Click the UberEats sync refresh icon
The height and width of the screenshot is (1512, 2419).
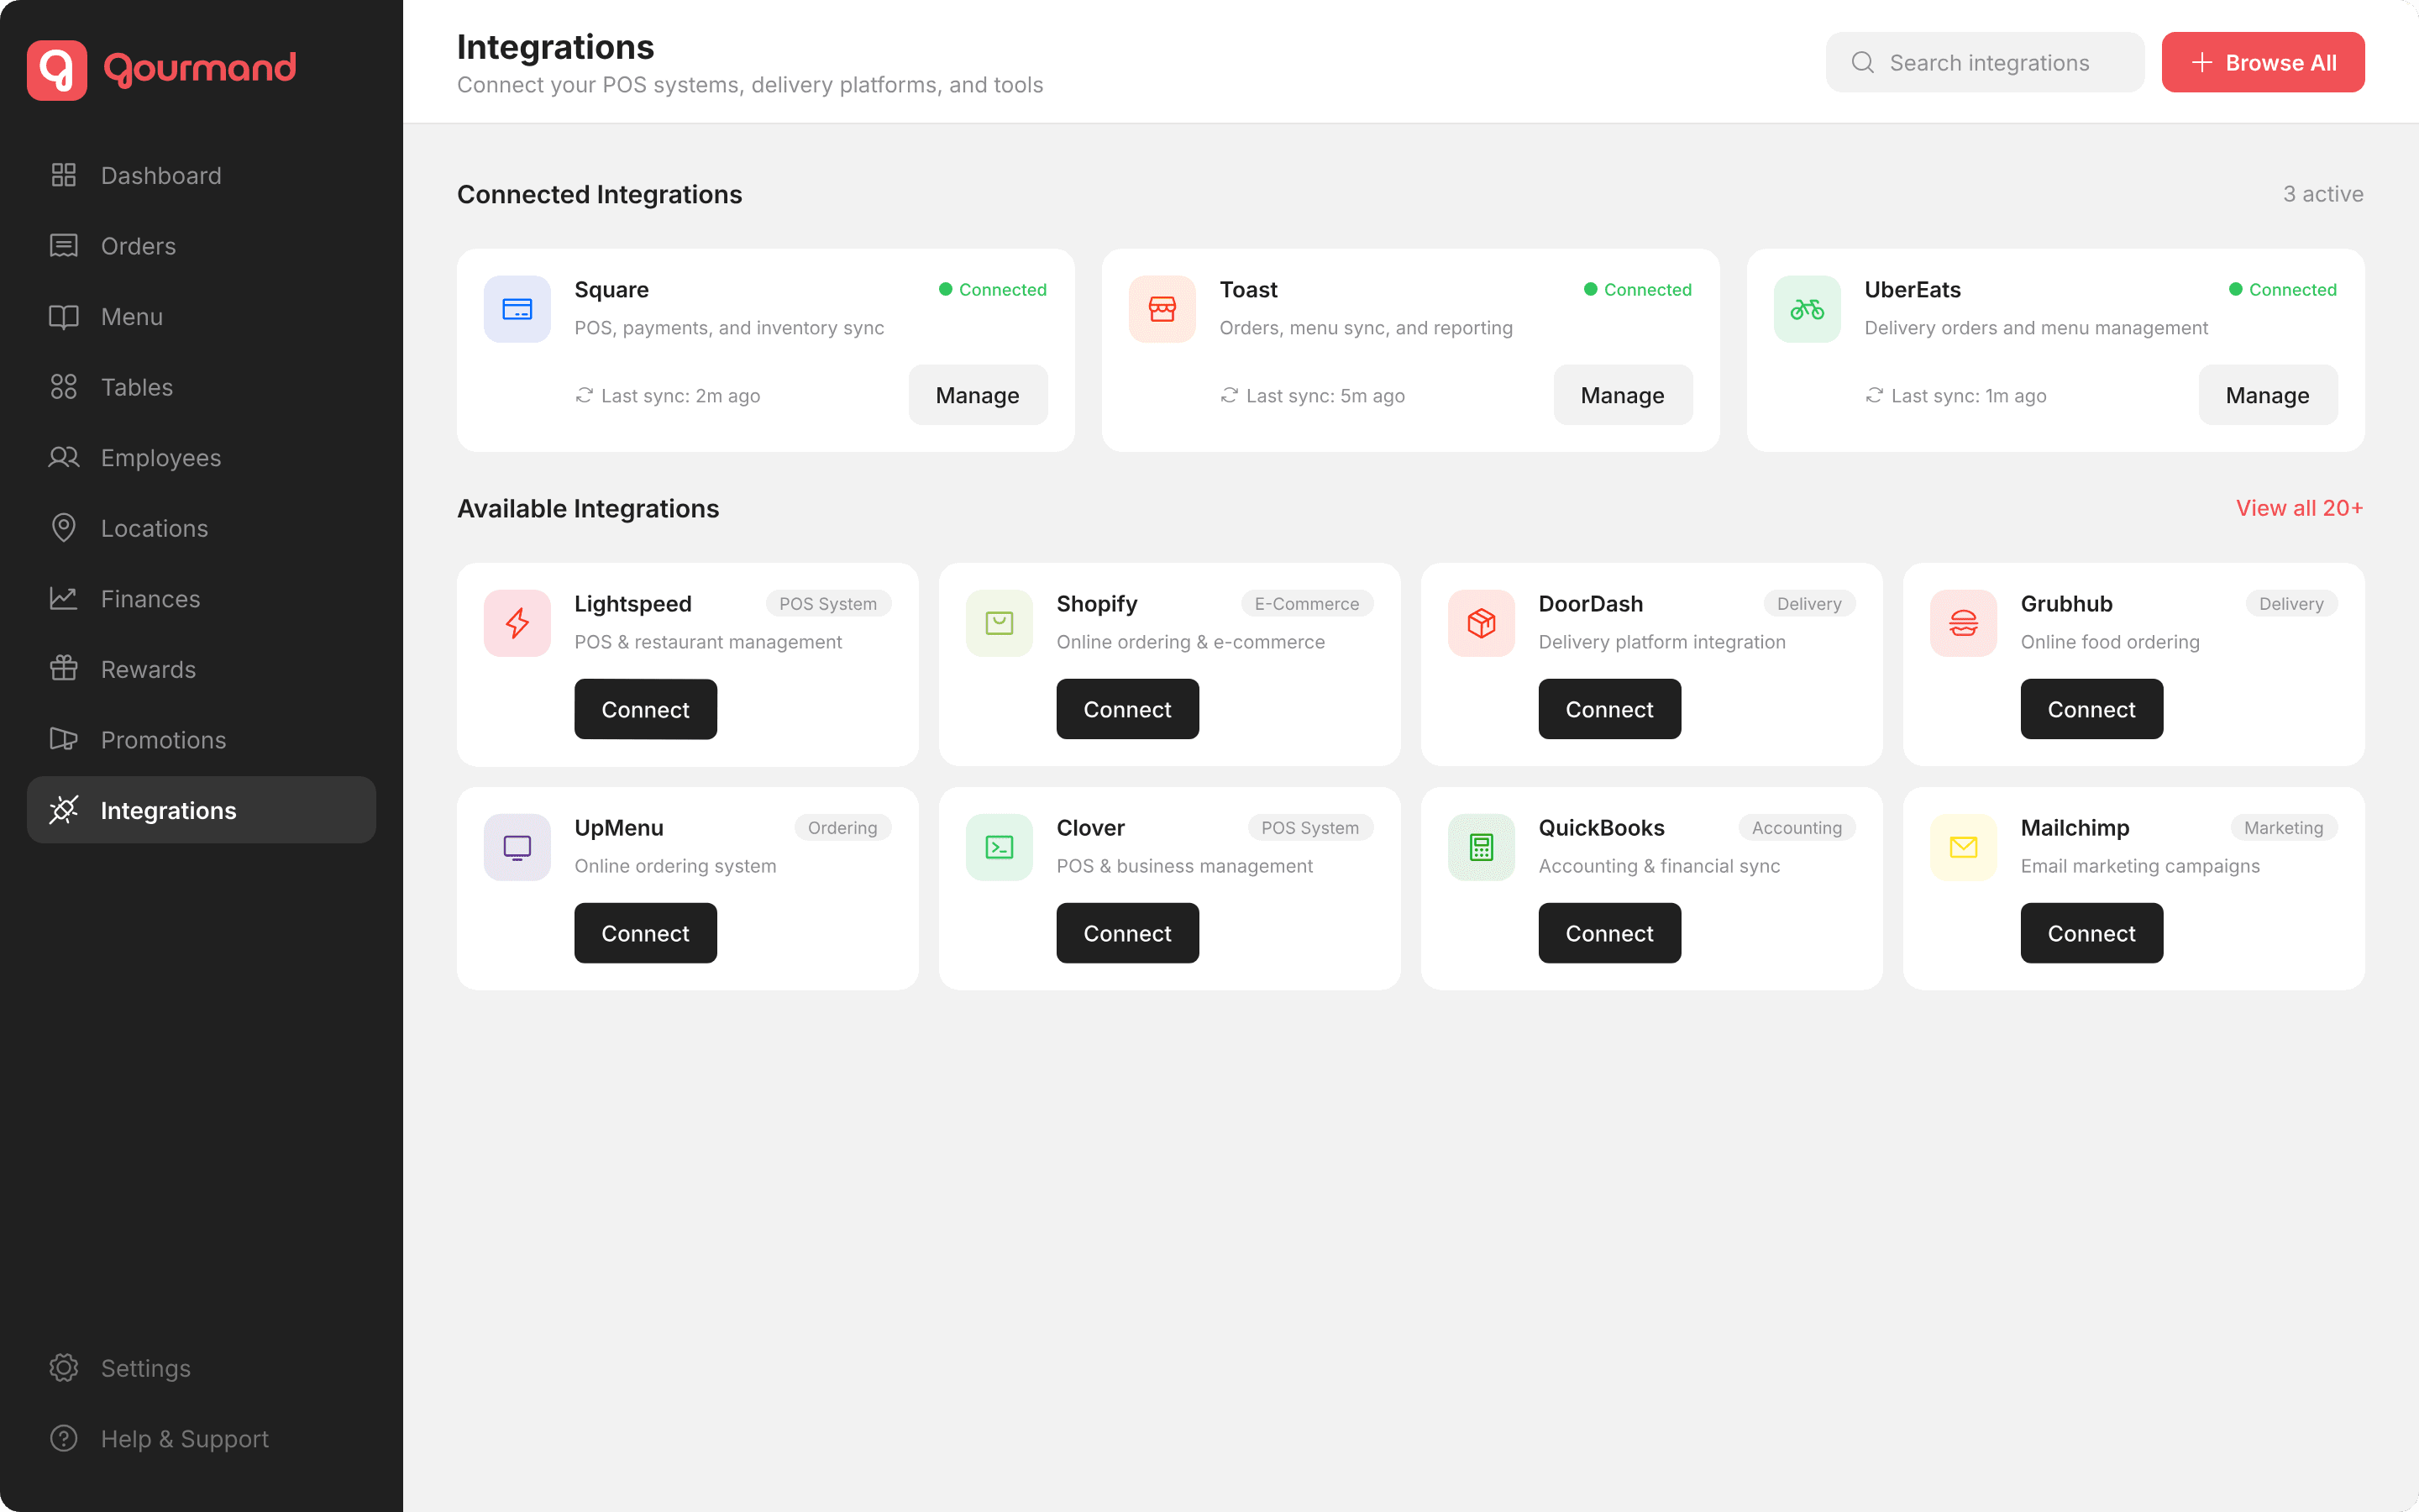coord(1874,396)
